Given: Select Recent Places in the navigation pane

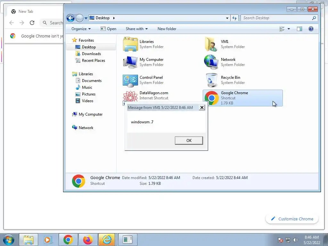Looking at the screenshot, I should coord(90,61).
